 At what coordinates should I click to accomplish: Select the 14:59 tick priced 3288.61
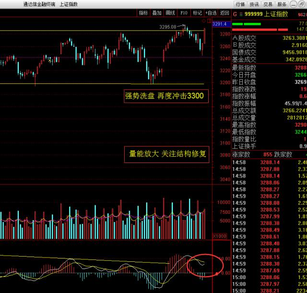[270, 236]
